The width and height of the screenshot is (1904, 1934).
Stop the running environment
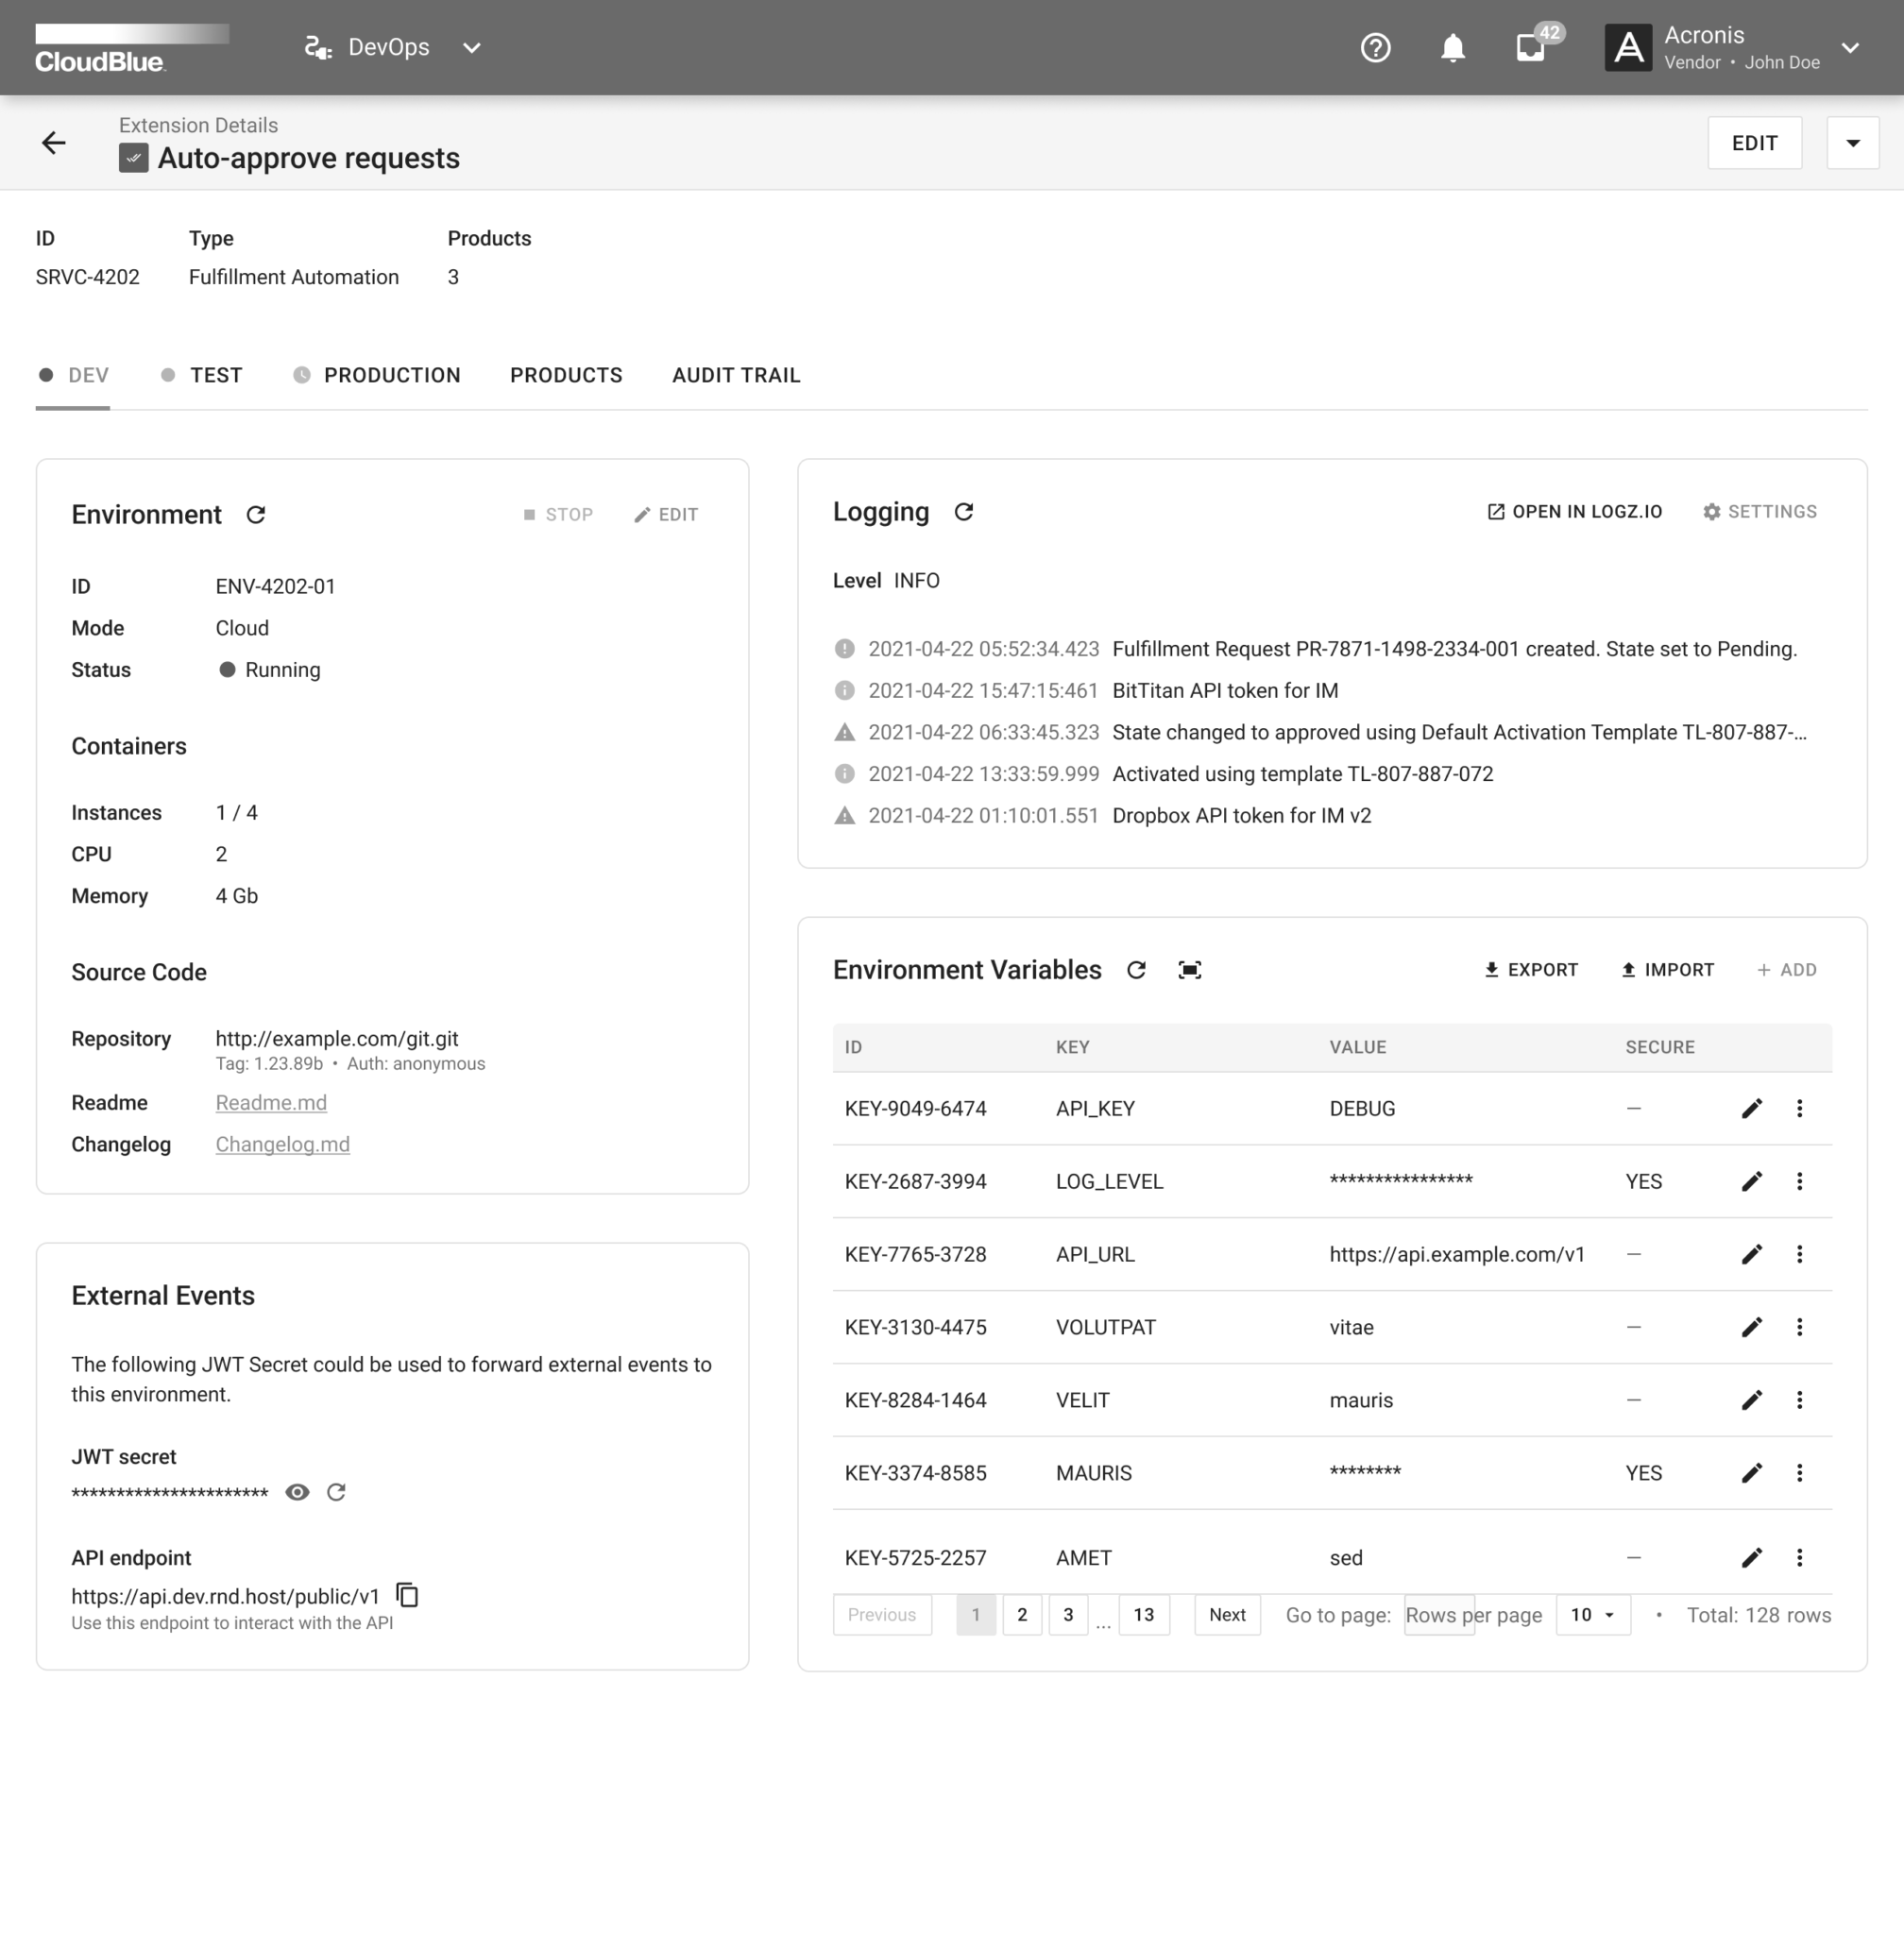(557, 514)
